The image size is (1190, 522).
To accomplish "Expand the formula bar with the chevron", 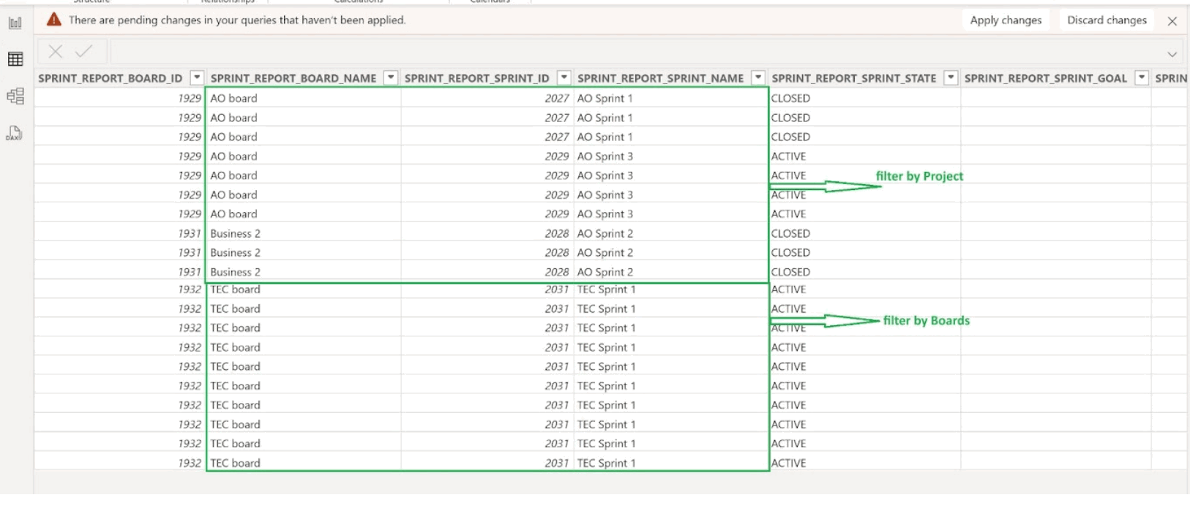I will click(x=1172, y=54).
